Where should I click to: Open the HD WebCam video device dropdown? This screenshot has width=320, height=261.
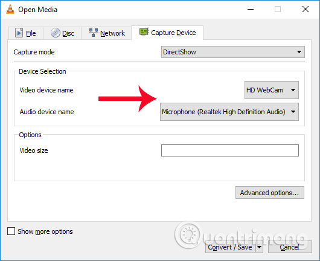(272, 90)
